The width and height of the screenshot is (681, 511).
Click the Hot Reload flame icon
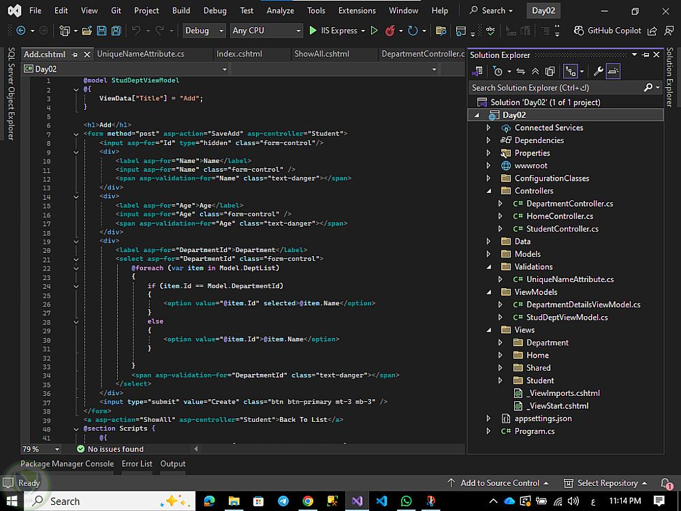pyautogui.click(x=390, y=31)
